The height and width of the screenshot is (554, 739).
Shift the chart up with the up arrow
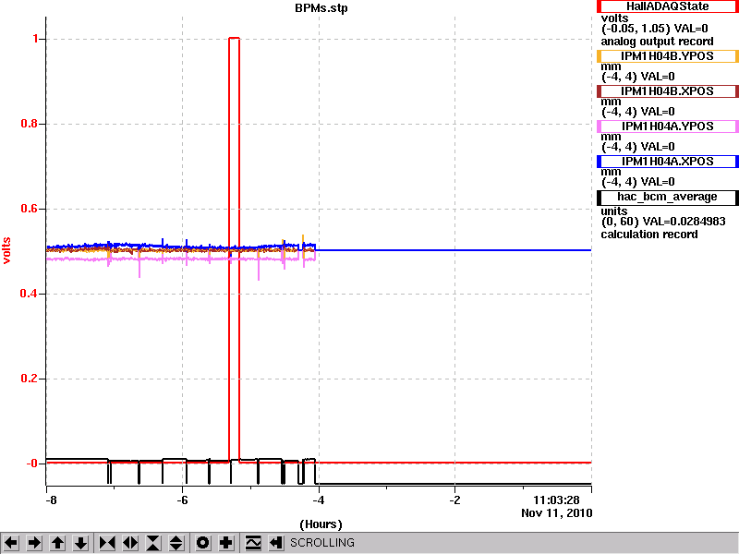58,543
